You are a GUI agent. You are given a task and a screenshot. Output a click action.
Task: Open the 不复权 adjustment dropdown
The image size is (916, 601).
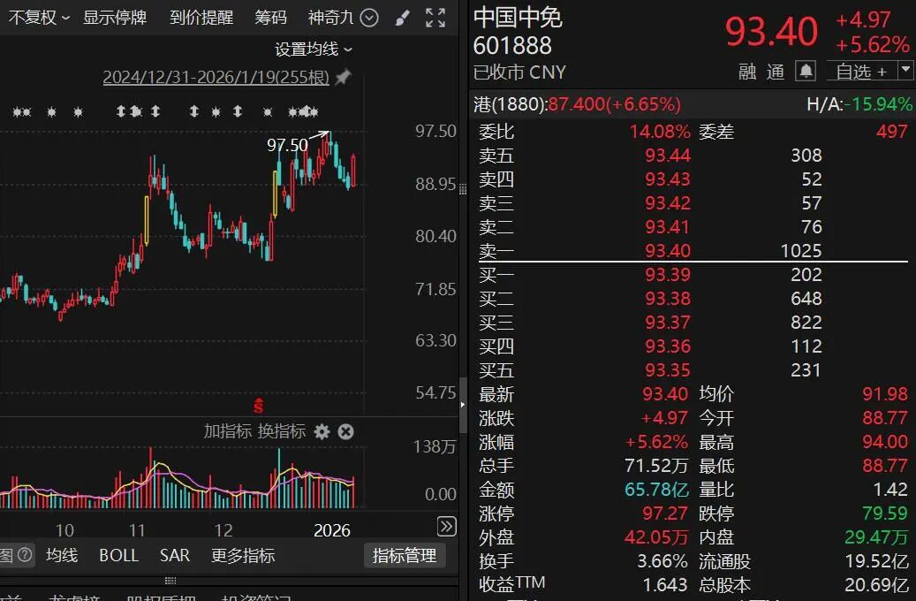tap(39, 18)
